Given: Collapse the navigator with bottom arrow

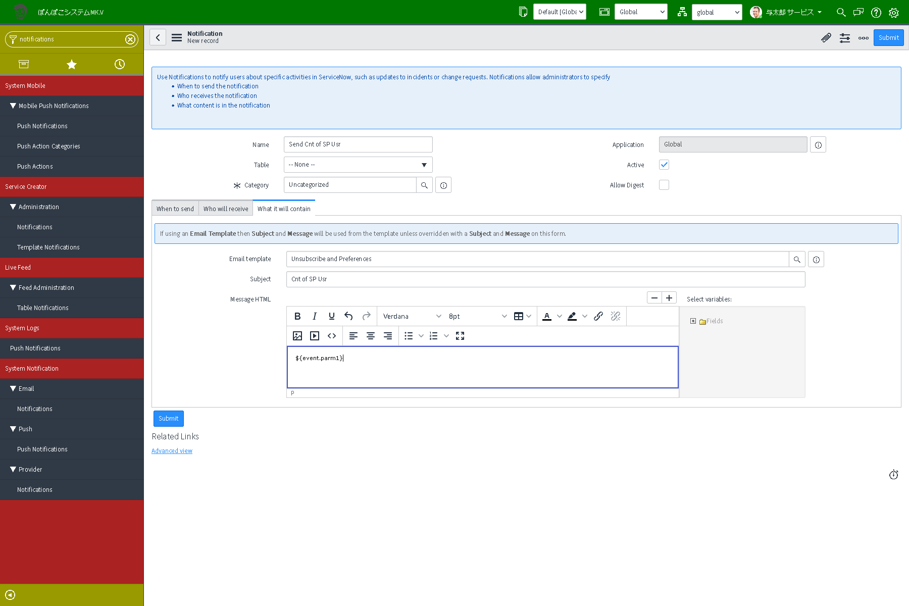Looking at the screenshot, I should [x=10, y=595].
